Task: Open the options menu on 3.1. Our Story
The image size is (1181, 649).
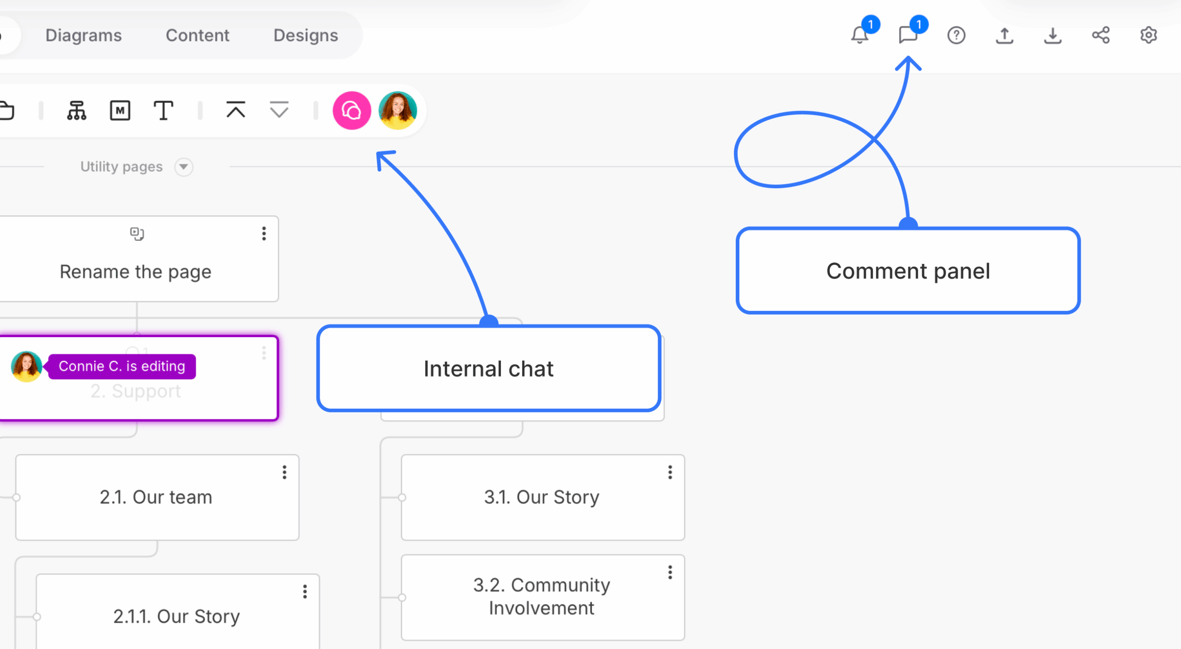Action: pyautogui.click(x=670, y=472)
